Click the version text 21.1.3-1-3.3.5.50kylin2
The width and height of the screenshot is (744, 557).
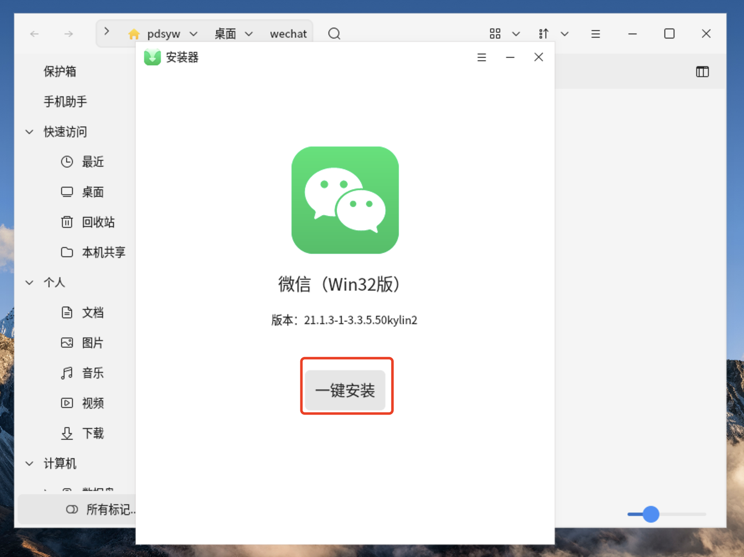(360, 320)
